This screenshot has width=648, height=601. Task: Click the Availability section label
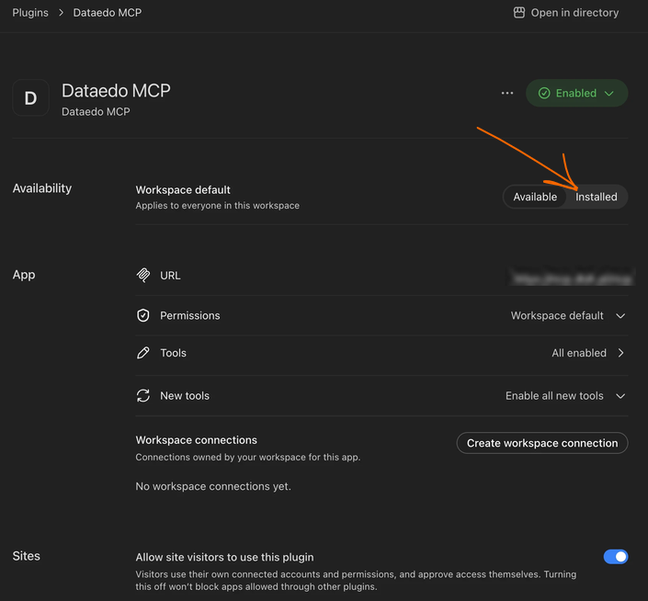click(x=42, y=188)
